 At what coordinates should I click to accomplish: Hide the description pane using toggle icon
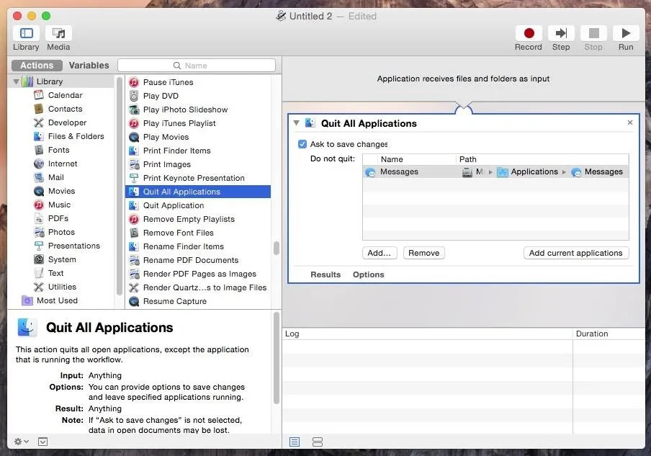pyautogui.click(x=42, y=442)
